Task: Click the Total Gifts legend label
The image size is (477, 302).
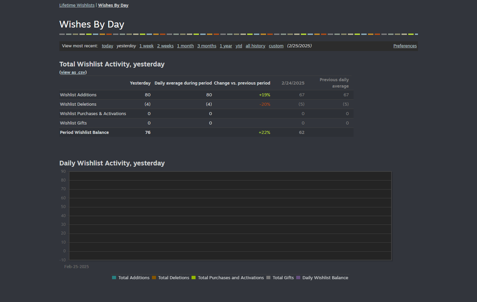Action: point(283,278)
